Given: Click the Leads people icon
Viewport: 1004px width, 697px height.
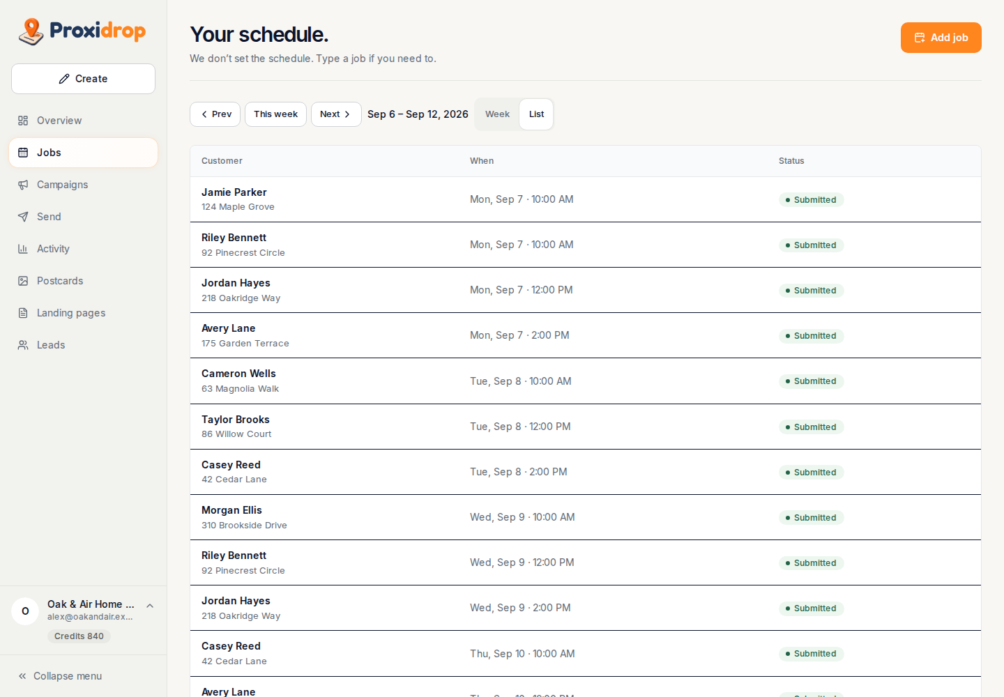Looking at the screenshot, I should [x=23, y=345].
